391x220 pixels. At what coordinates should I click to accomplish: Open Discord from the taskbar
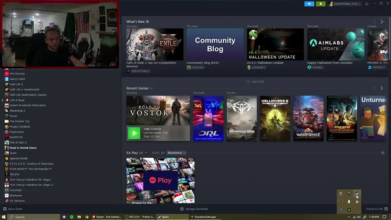64,217
